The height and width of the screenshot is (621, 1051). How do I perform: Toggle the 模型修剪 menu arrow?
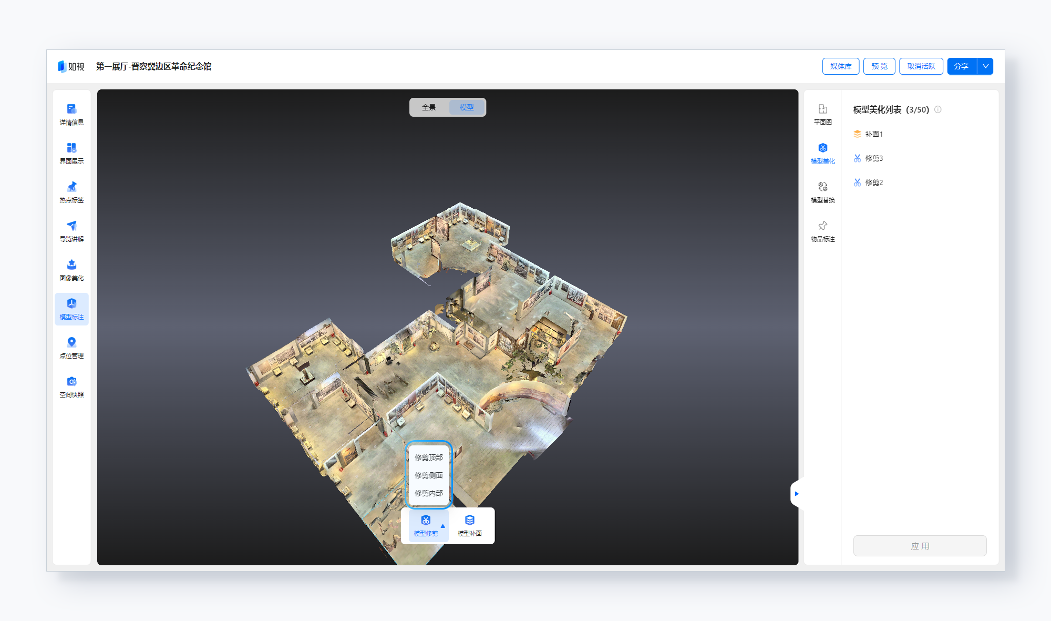pyautogui.click(x=443, y=526)
